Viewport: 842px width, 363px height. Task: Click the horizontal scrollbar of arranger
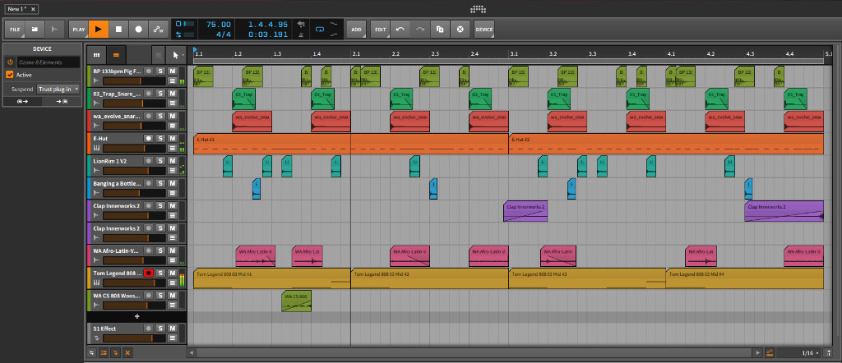pyautogui.click(x=474, y=353)
